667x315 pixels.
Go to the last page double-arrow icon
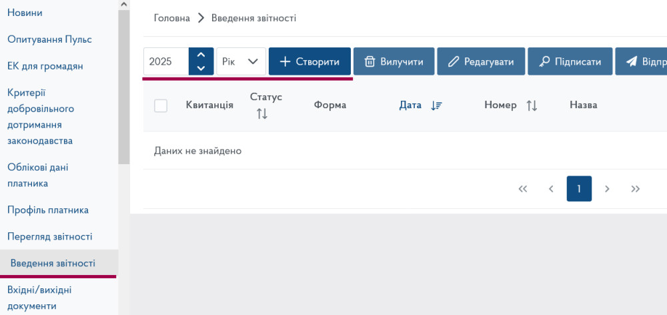[636, 189]
